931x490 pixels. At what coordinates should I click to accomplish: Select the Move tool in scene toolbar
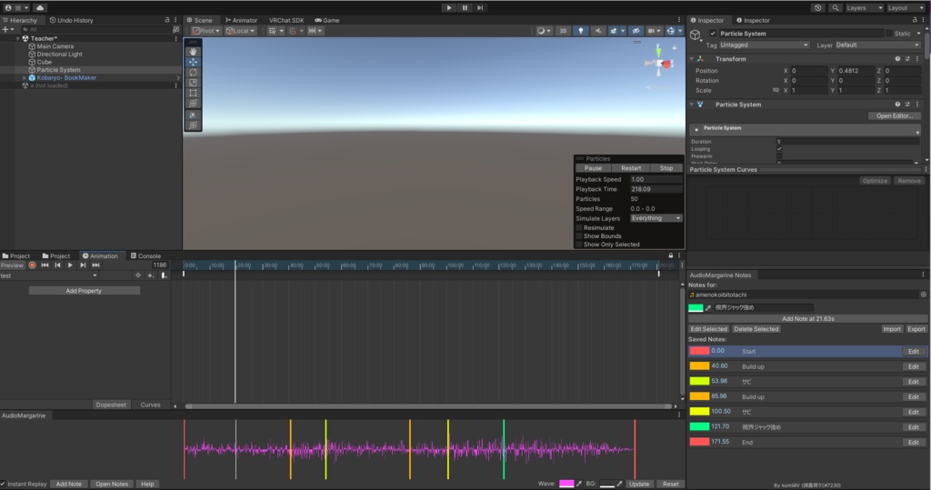[193, 62]
